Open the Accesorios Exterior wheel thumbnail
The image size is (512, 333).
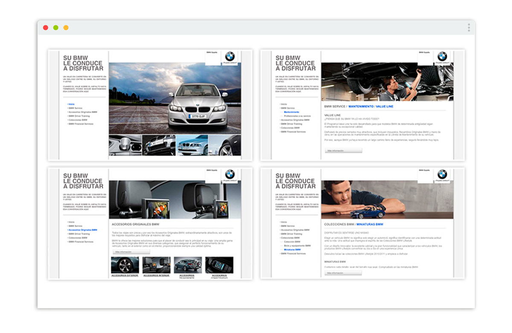(125, 265)
